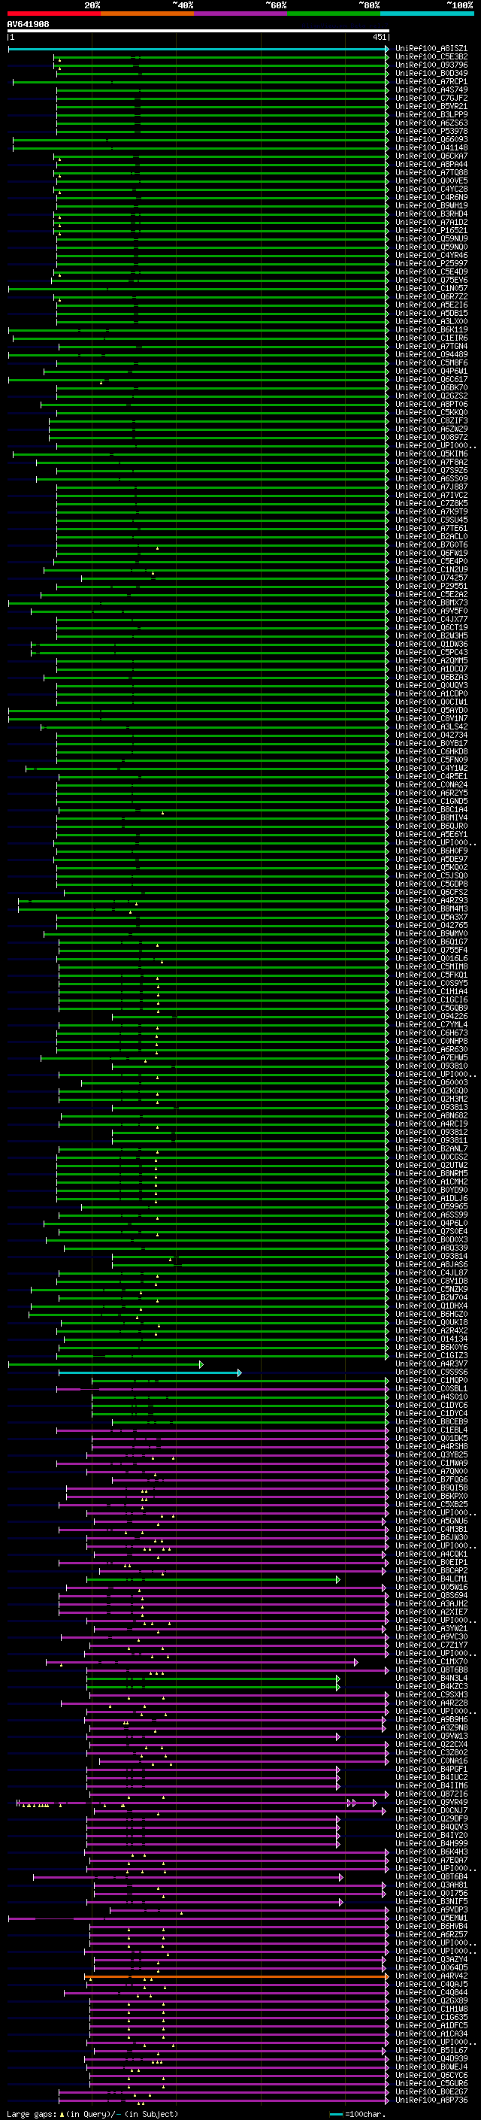
Task: Open hit UniRef100_Q75EV6
Action: (x=431, y=280)
